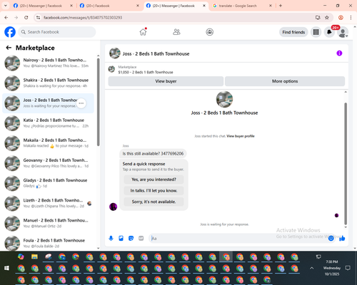The height and width of the screenshot is (285, 357).
Task: Open the notifications bell icon
Action: (x=329, y=32)
